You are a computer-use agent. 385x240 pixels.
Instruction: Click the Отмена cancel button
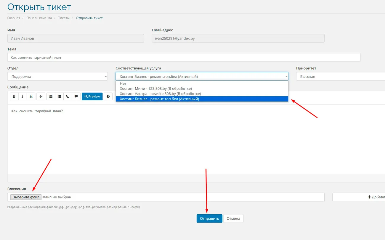click(233, 218)
